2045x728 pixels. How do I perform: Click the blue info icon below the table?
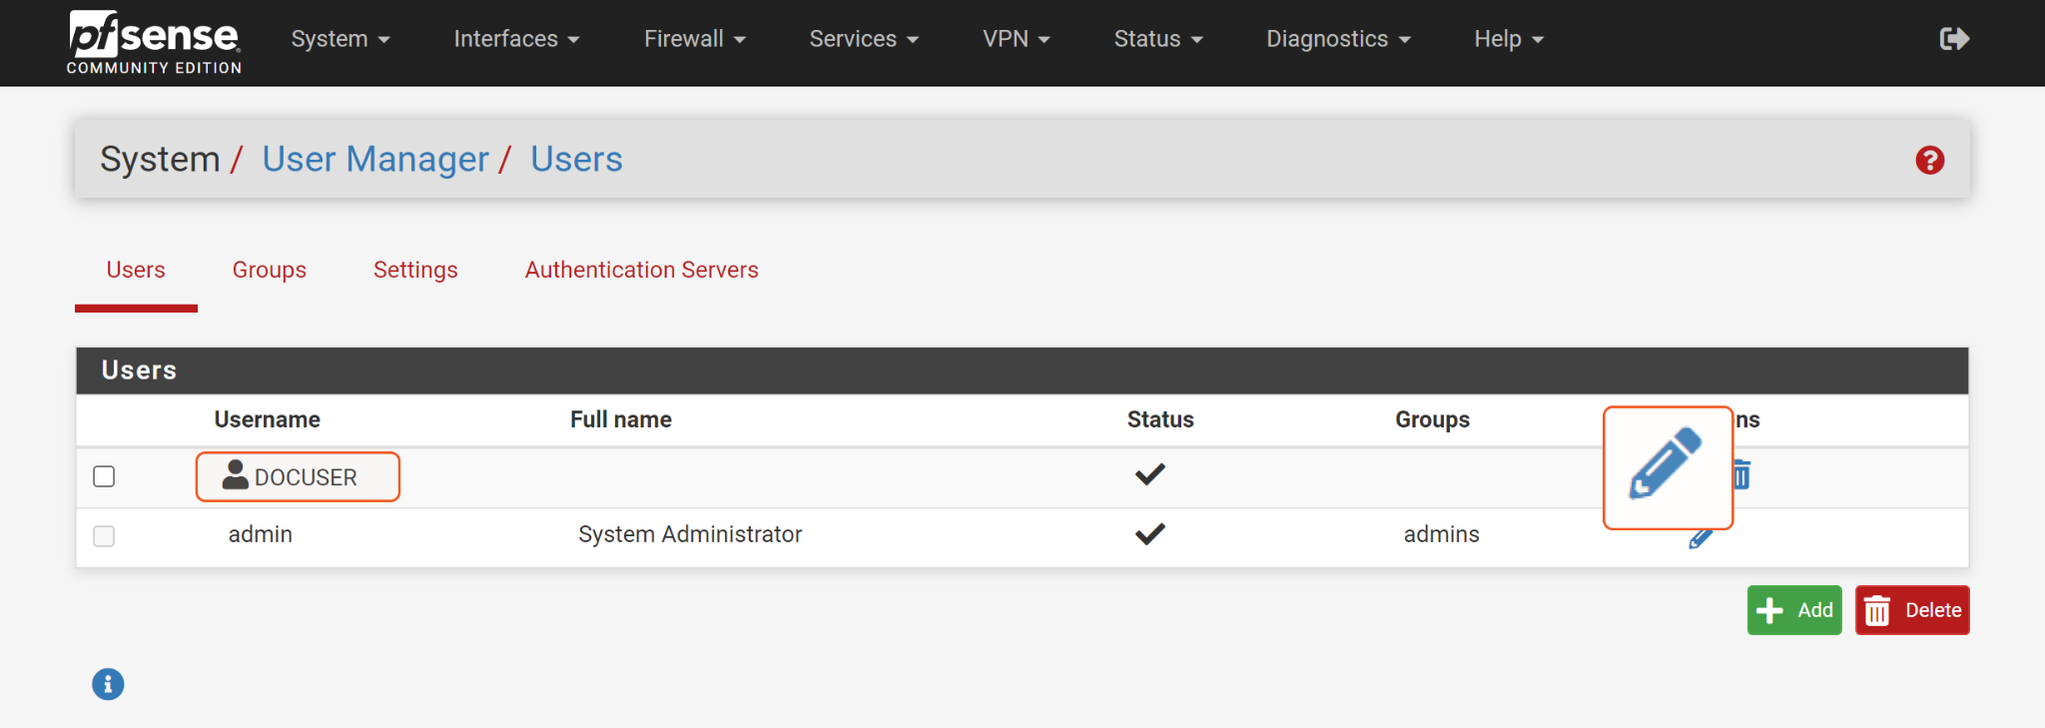(108, 684)
